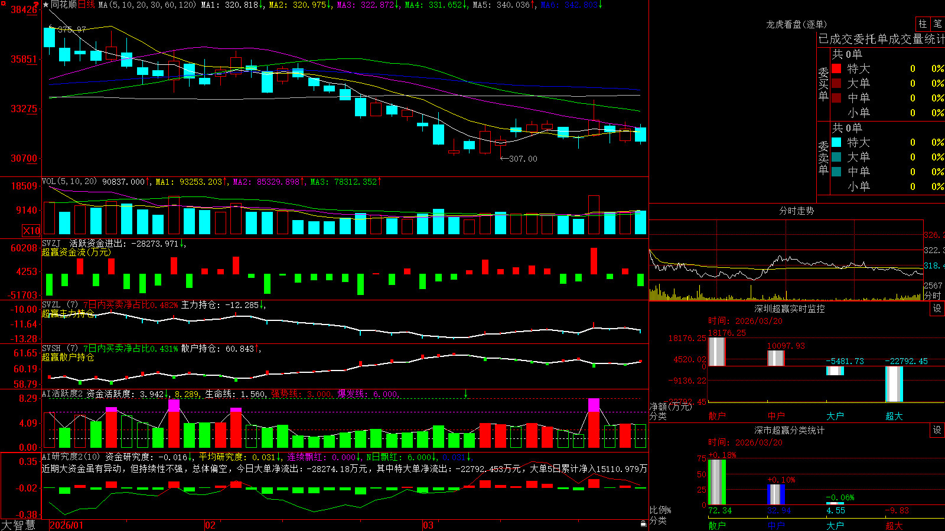Select the 2026/01 date marker on the time axis
945x531 pixels.
[67, 525]
